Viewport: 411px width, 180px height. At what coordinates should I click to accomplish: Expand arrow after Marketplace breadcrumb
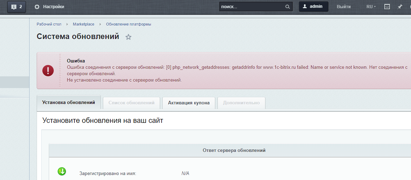click(x=100, y=24)
